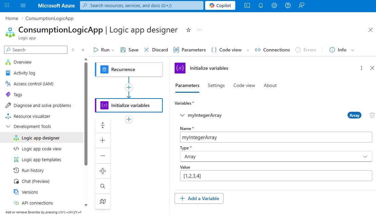Click the sidebar Search field
Image resolution: width=376 pixels, height=215 pixels.
tap(36, 50)
